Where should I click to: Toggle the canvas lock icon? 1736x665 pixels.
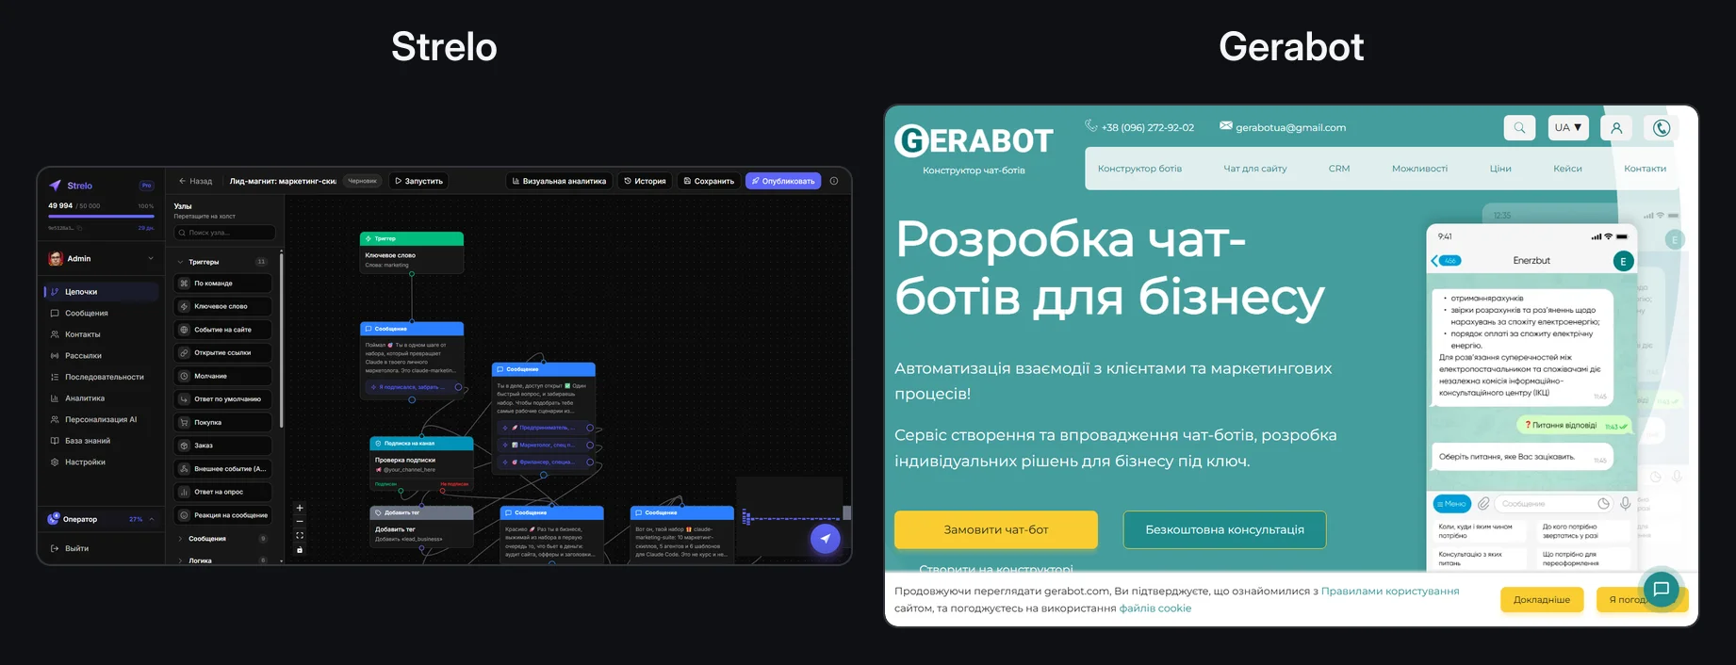coord(300,550)
